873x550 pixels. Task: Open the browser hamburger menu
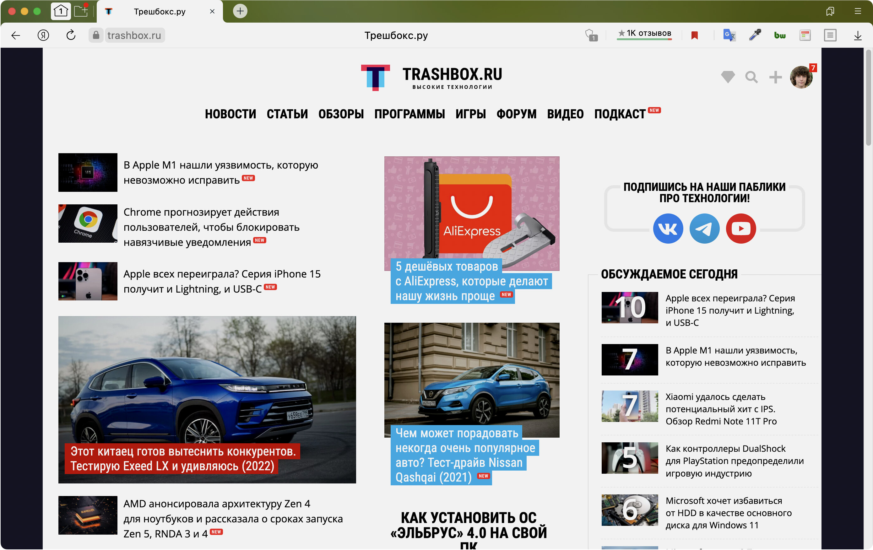click(x=858, y=11)
